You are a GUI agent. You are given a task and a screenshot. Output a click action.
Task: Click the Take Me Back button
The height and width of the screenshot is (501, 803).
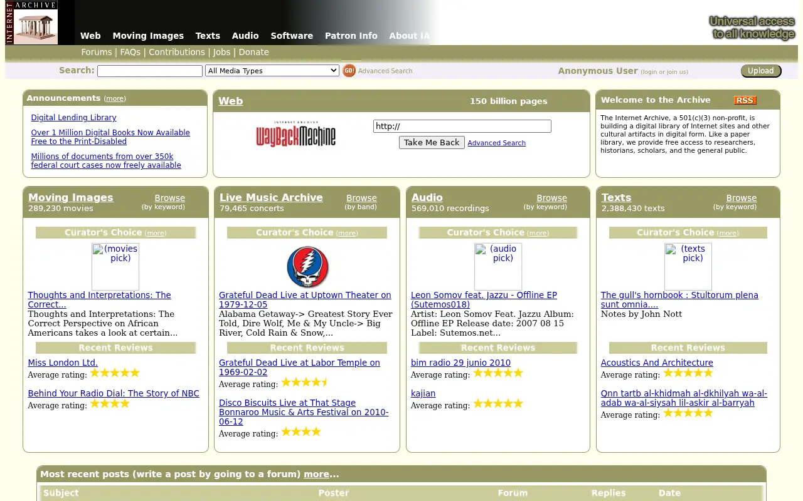point(432,143)
